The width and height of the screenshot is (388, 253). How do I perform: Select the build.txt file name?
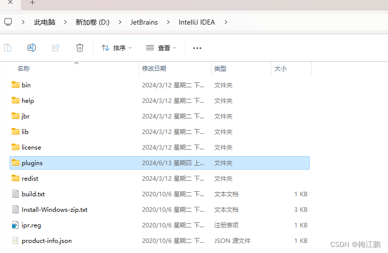coord(33,194)
